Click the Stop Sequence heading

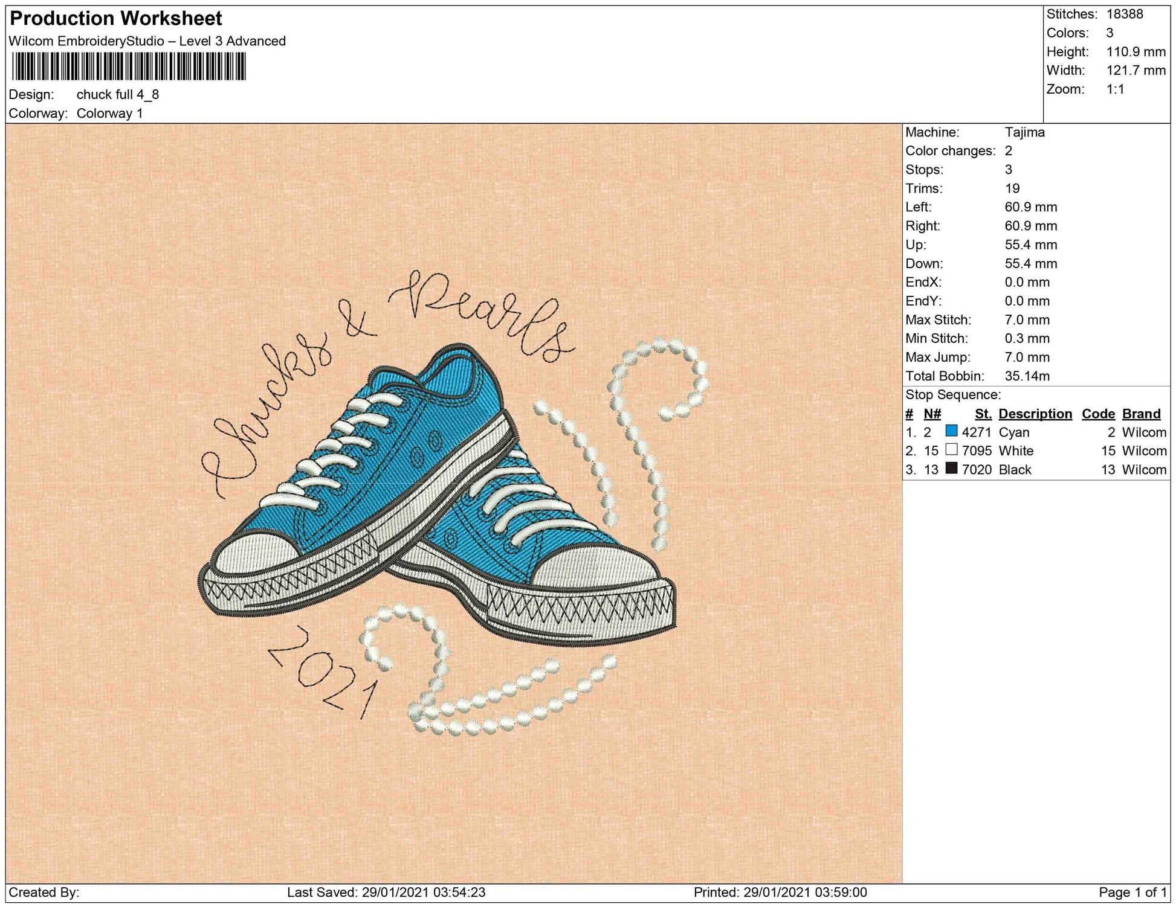[x=952, y=395]
